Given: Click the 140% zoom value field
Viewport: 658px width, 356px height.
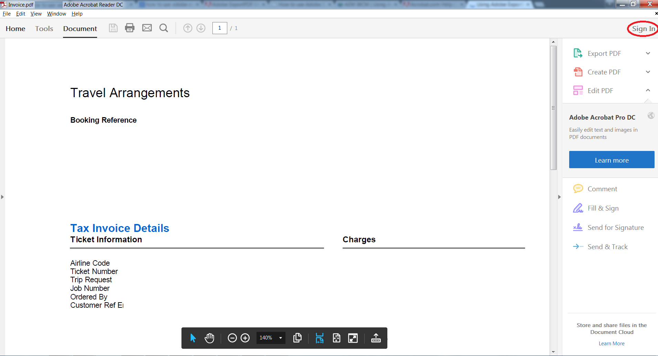Looking at the screenshot, I should (266, 338).
